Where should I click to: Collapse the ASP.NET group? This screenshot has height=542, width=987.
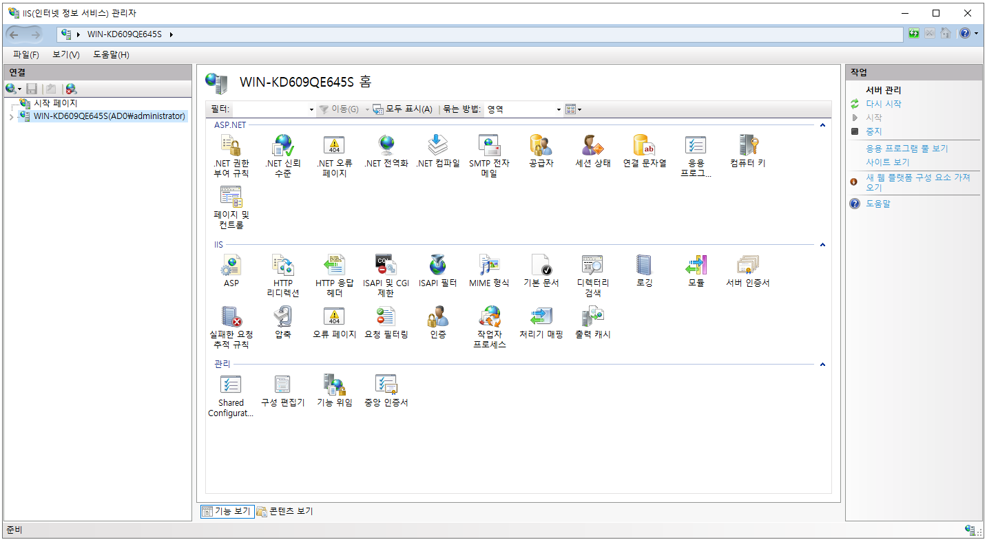point(822,125)
